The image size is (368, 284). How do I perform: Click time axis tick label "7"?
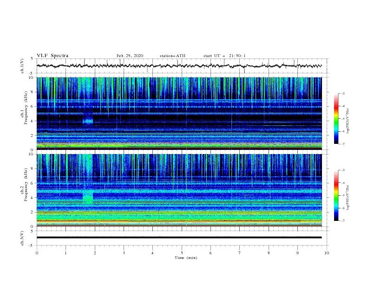[240, 253]
